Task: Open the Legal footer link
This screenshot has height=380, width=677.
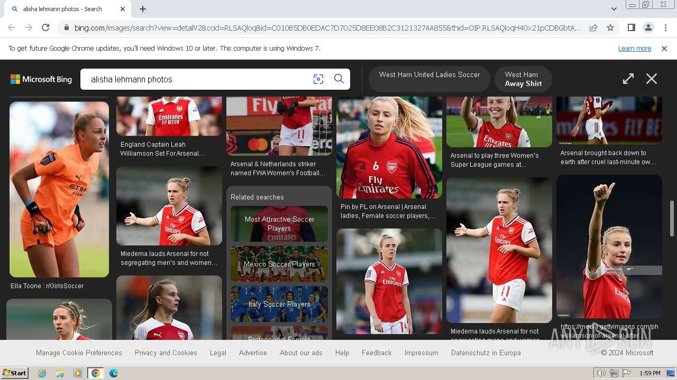Action: 218,353
